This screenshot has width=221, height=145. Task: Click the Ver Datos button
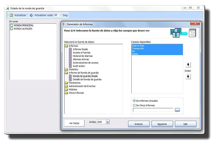(x=74, y=123)
